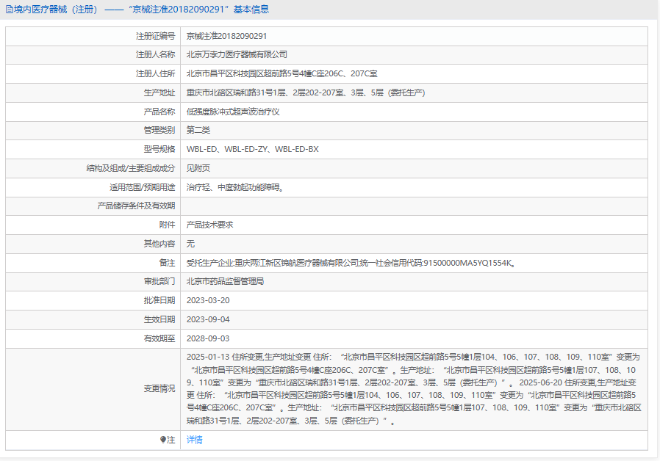Click the 其他内容 label
Screen dimensions: 660x461
click(x=159, y=244)
